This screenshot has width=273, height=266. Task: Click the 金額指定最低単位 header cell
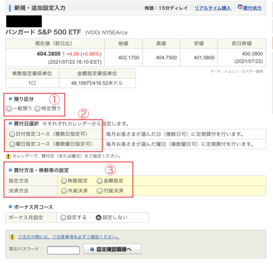tap(97, 74)
